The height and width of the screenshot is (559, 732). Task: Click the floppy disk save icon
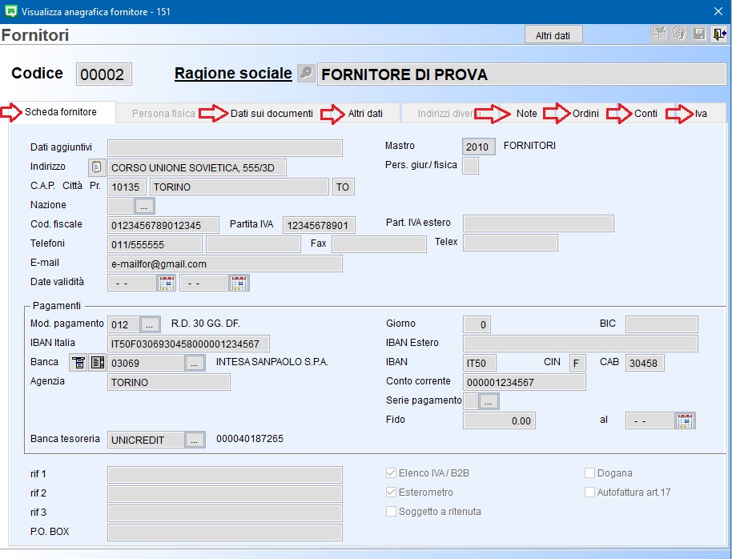click(x=699, y=34)
